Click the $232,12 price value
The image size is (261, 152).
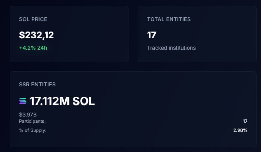(36, 35)
